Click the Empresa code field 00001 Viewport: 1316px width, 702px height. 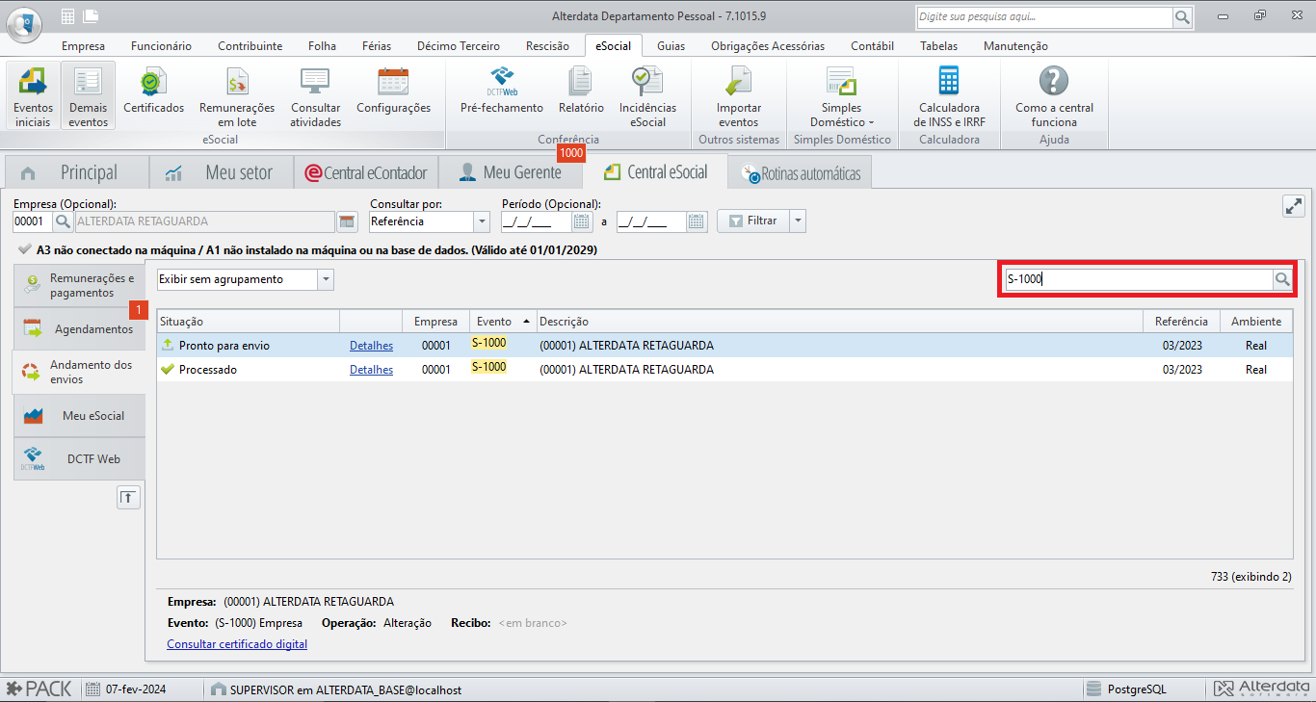click(32, 221)
